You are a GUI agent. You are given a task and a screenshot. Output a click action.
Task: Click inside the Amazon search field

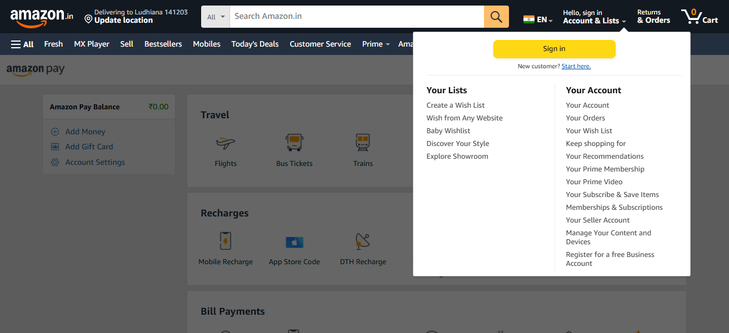(x=356, y=16)
